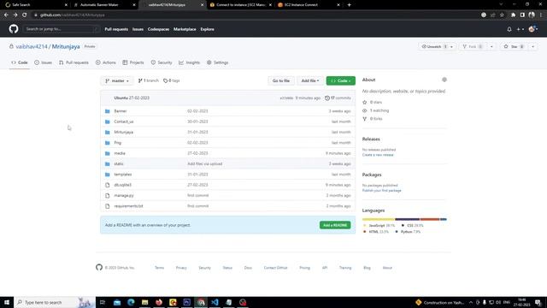Click the HTML orange segment of the languages bar
This screenshot has width=547, height=308.
(x=430, y=219)
